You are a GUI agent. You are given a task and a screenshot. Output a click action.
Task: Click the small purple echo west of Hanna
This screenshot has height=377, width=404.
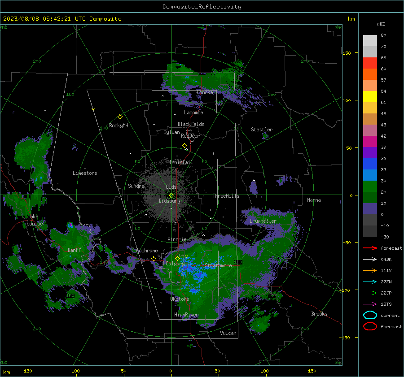(x=254, y=187)
